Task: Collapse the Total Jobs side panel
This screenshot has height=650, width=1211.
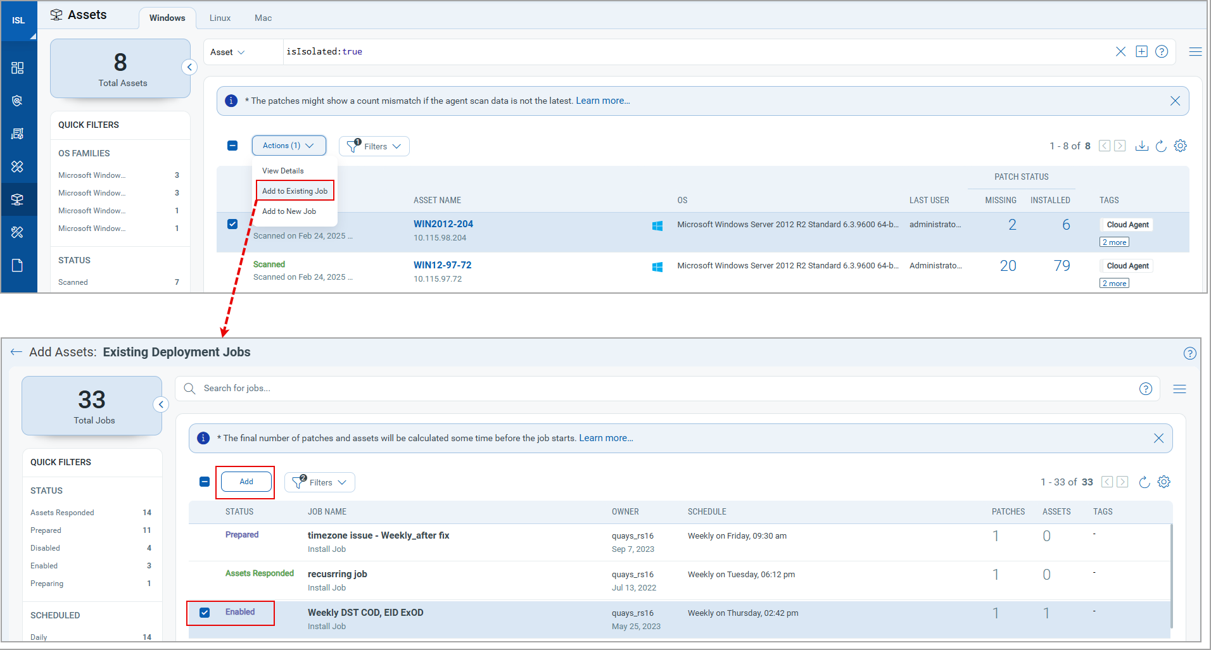Action: [162, 404]
